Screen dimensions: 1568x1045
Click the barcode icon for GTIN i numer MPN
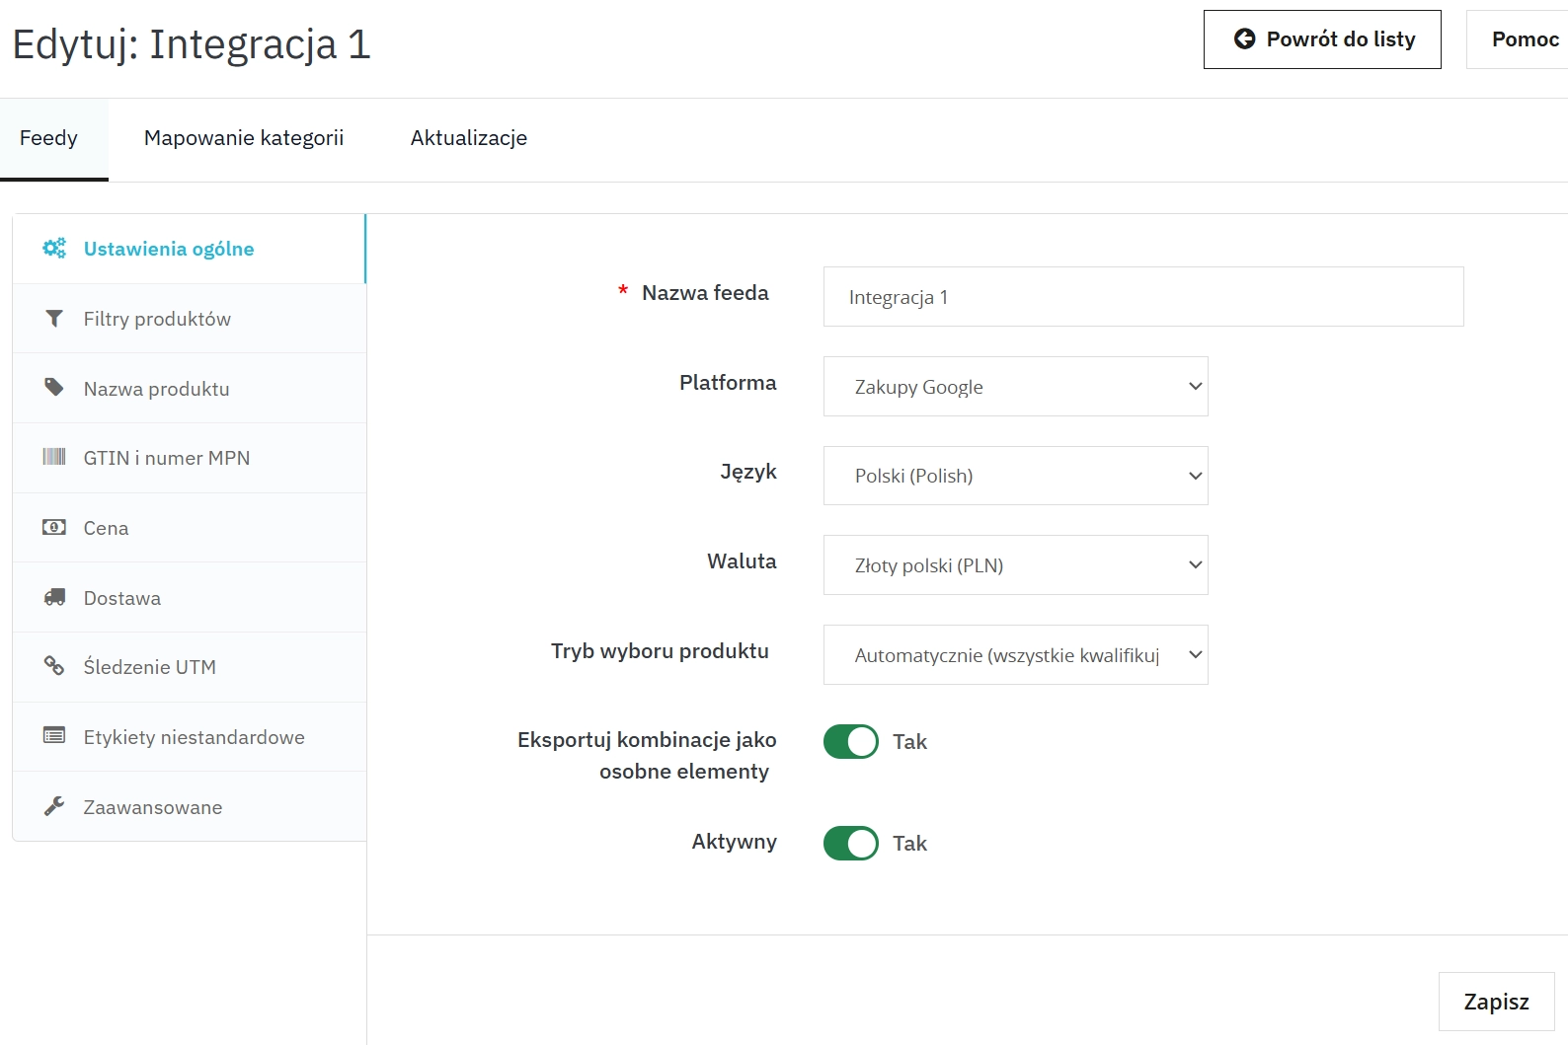(54, 457)
